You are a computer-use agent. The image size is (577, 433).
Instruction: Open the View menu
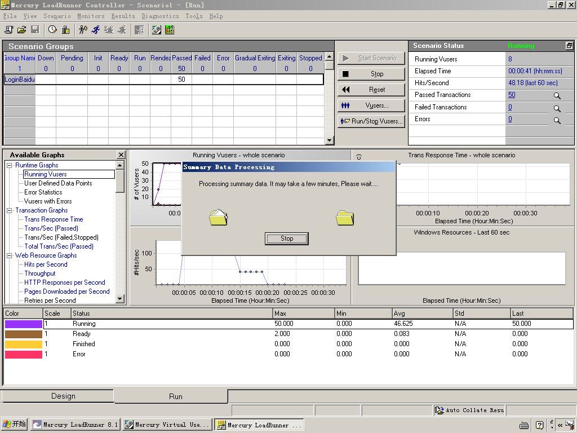(30, 16)
